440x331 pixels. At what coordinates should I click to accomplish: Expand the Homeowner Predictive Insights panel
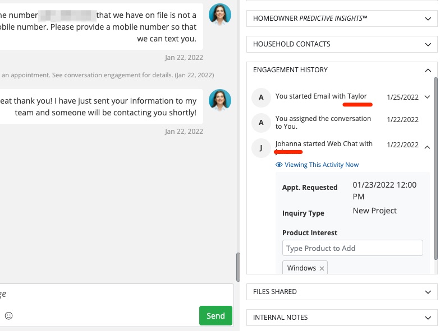[428, 18]
